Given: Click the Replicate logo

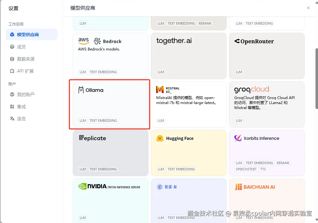Looking at the screenshot, I should pos(92,138).
